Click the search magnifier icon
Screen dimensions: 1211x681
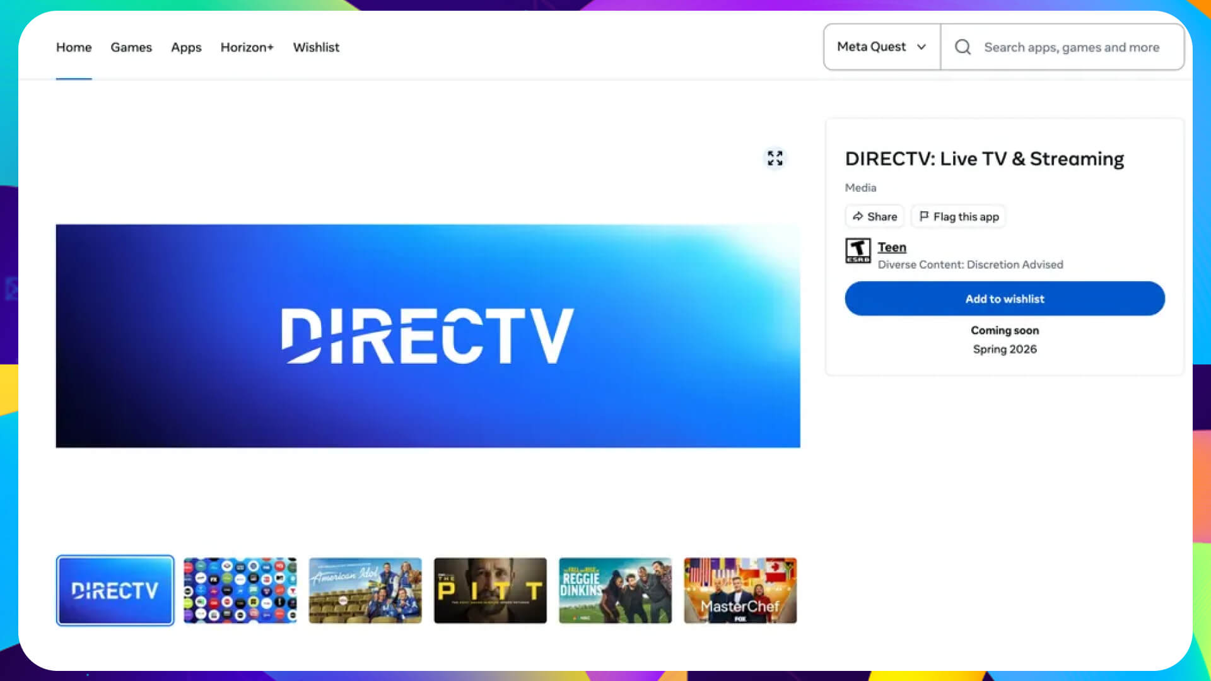pyautogui.click(x=962, y=47)
